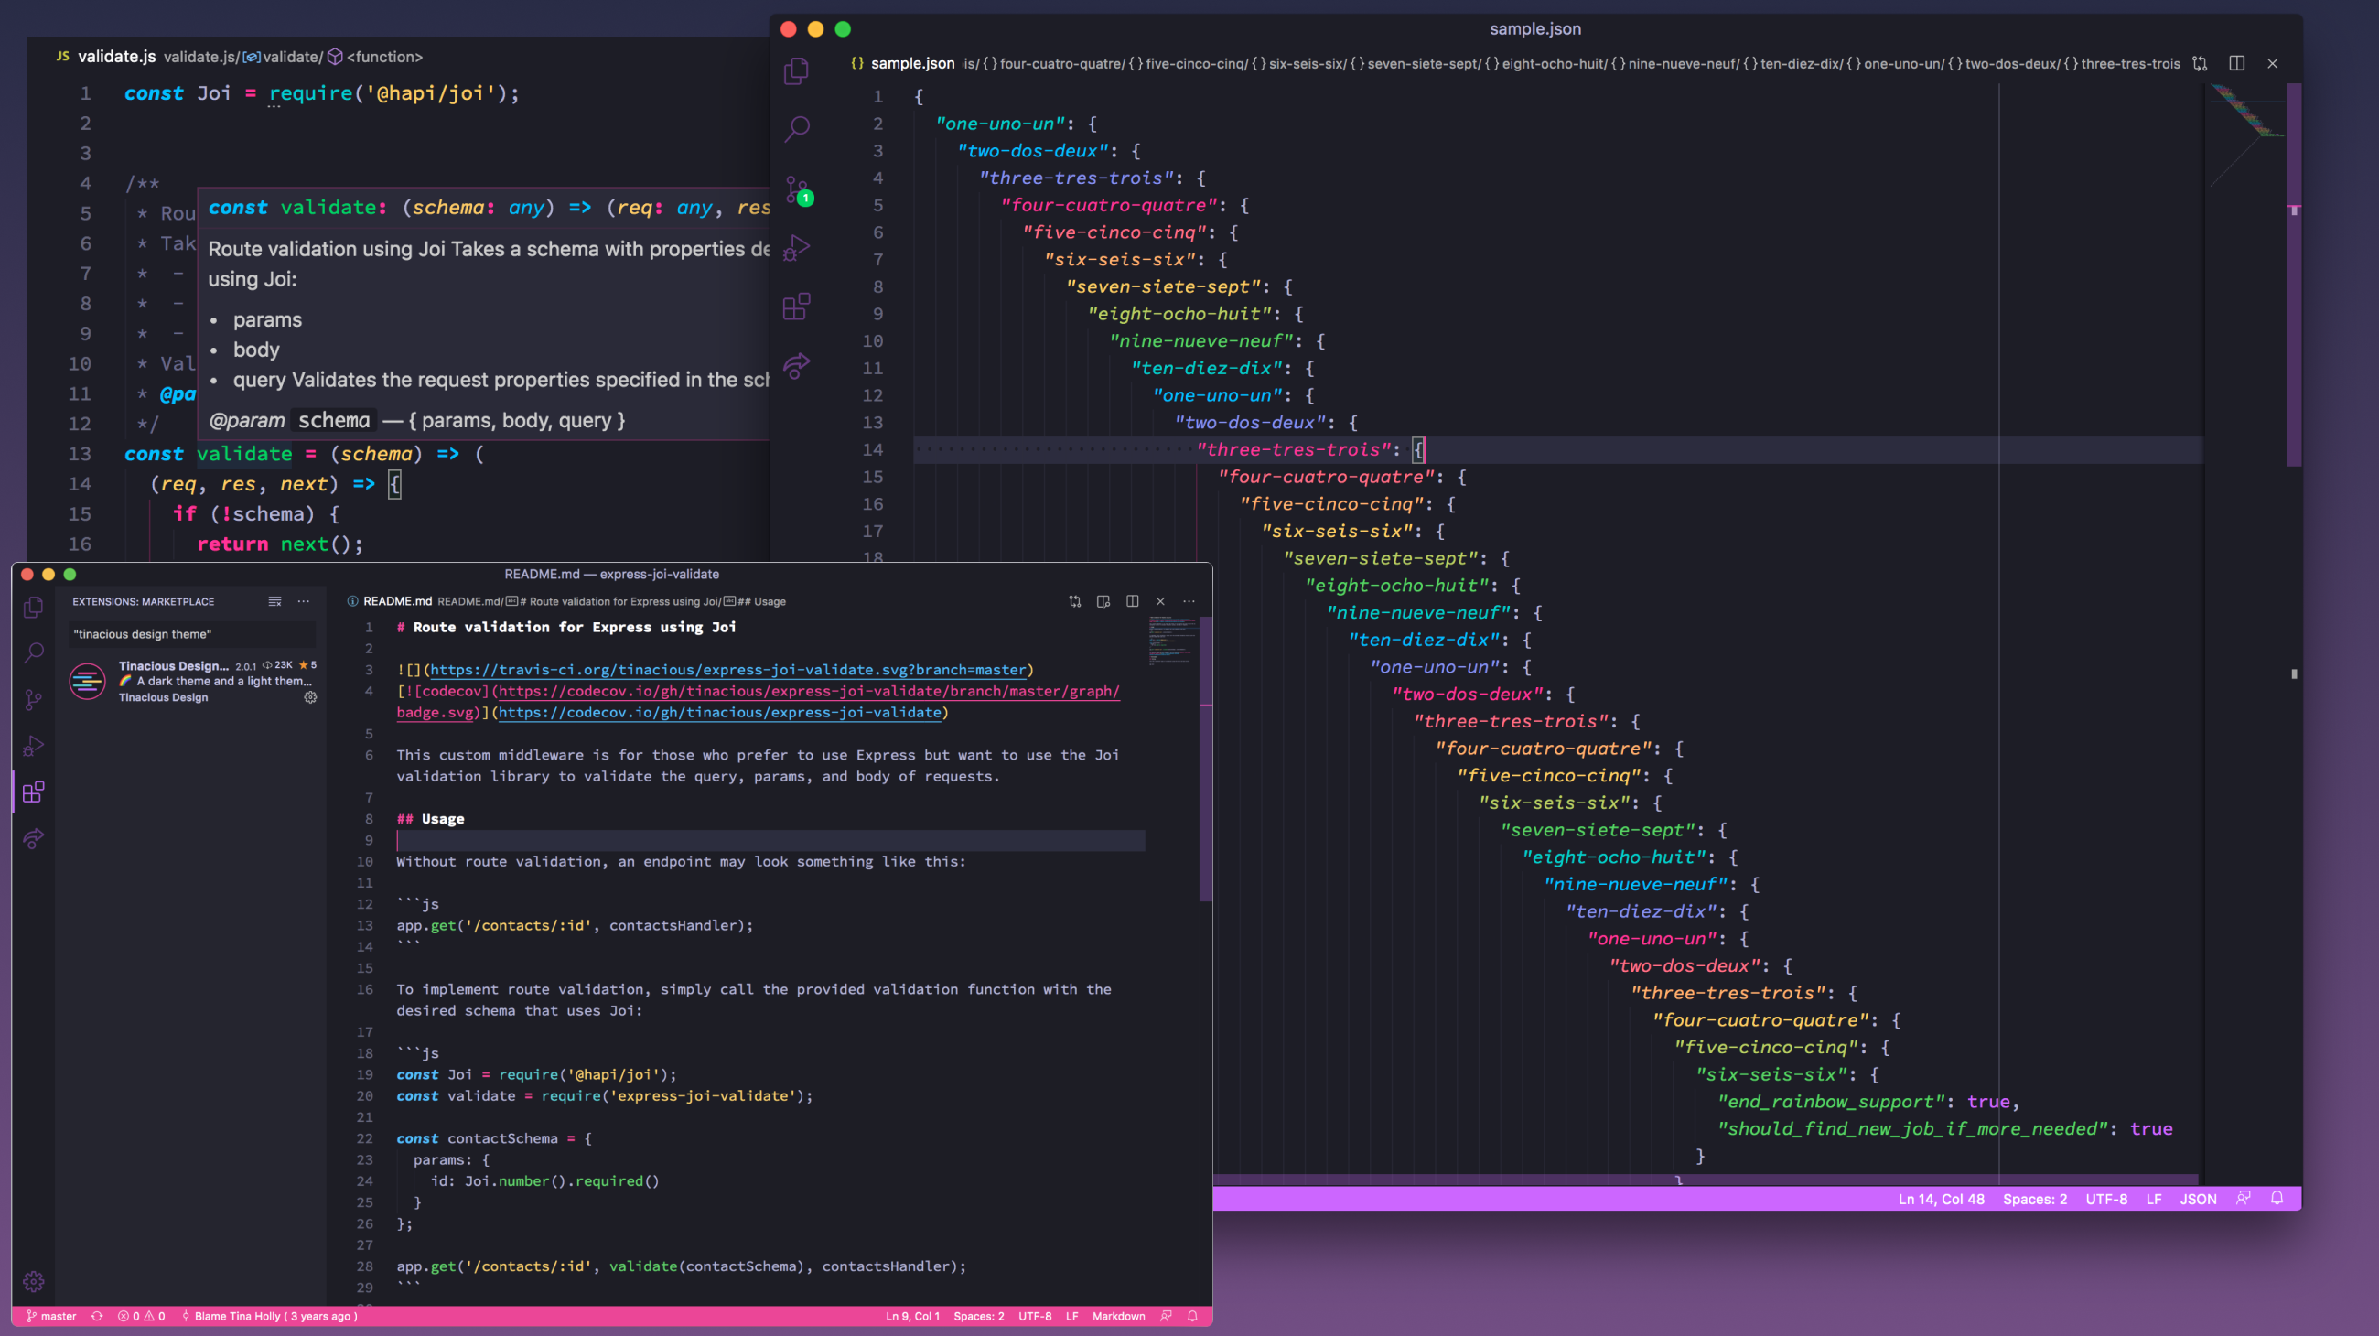Open Extensions view in sample.json window
This screenshot has height=1336, width=2379.
(x=796, y=307)
